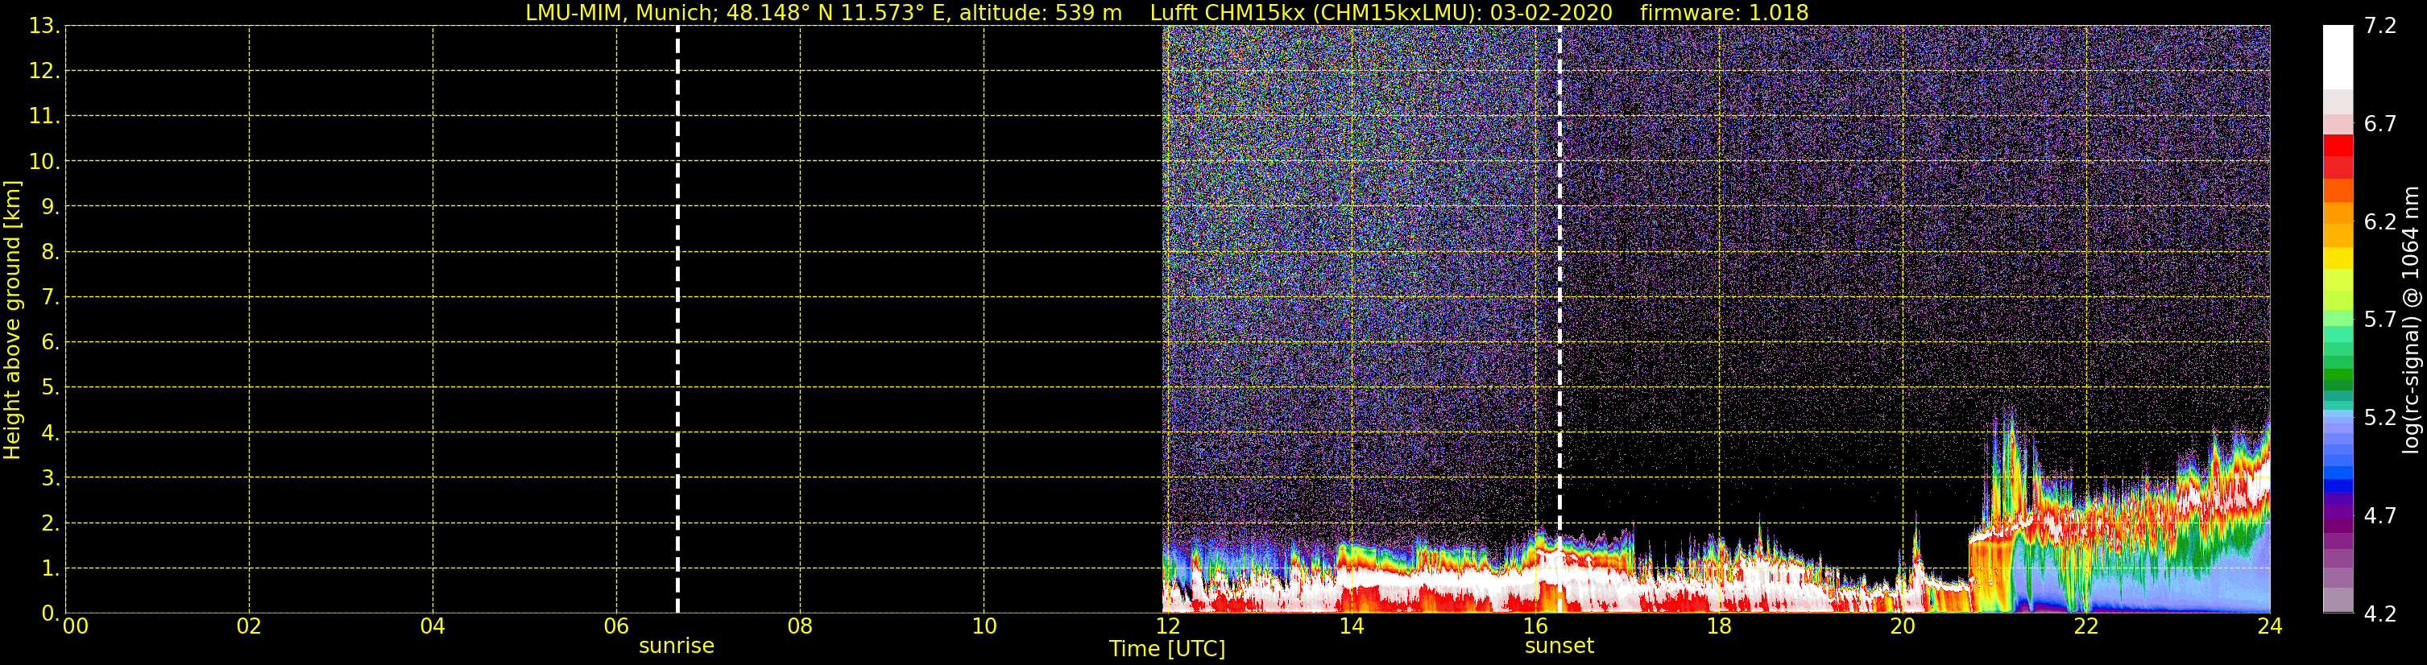The width and height of the screenshot is (2427, 665).
Task: Select the "3." height axis tick label
Action: [50, 478]
